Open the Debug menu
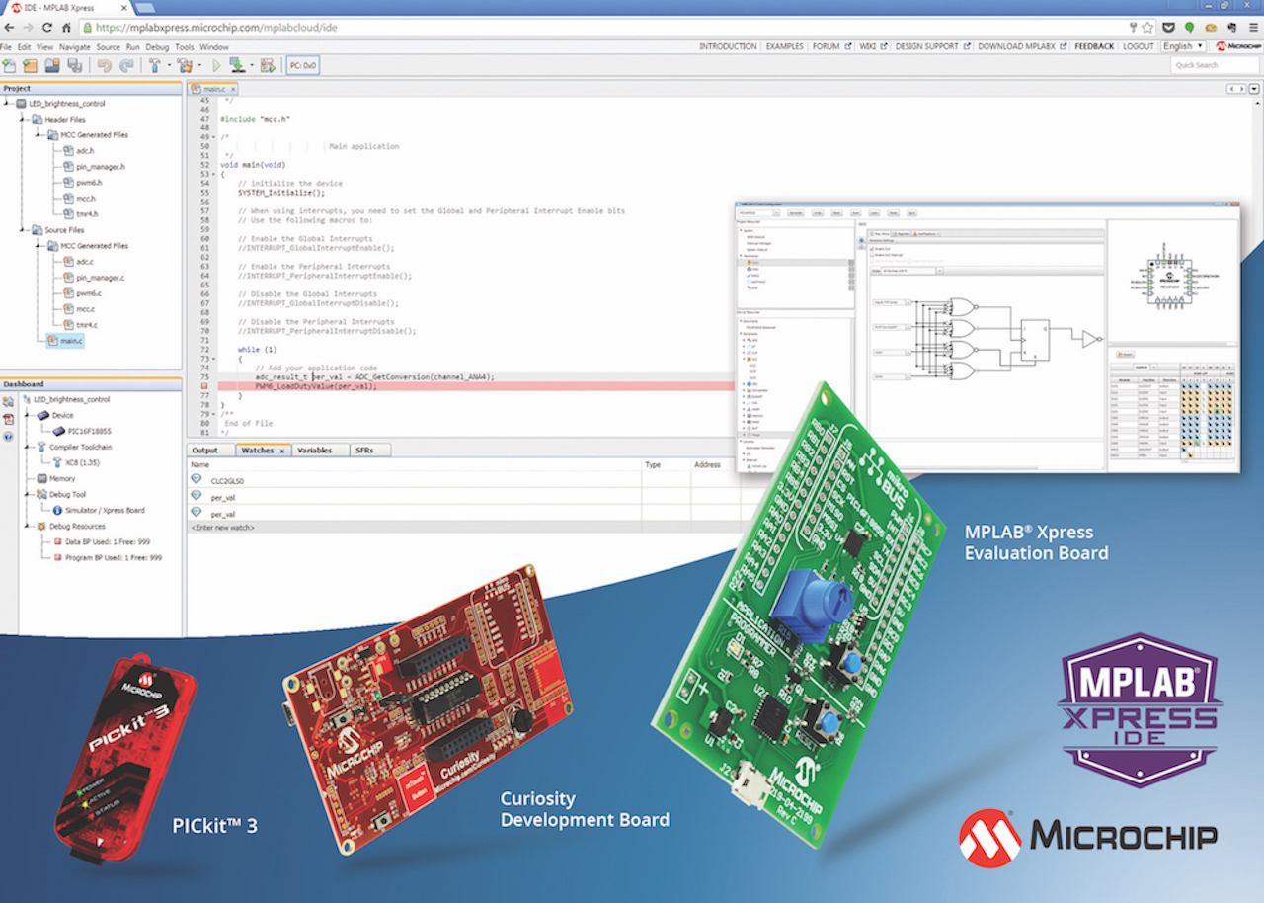This screenshot has height=903, width=1264. pyautogui.click(x=157, y=47)
